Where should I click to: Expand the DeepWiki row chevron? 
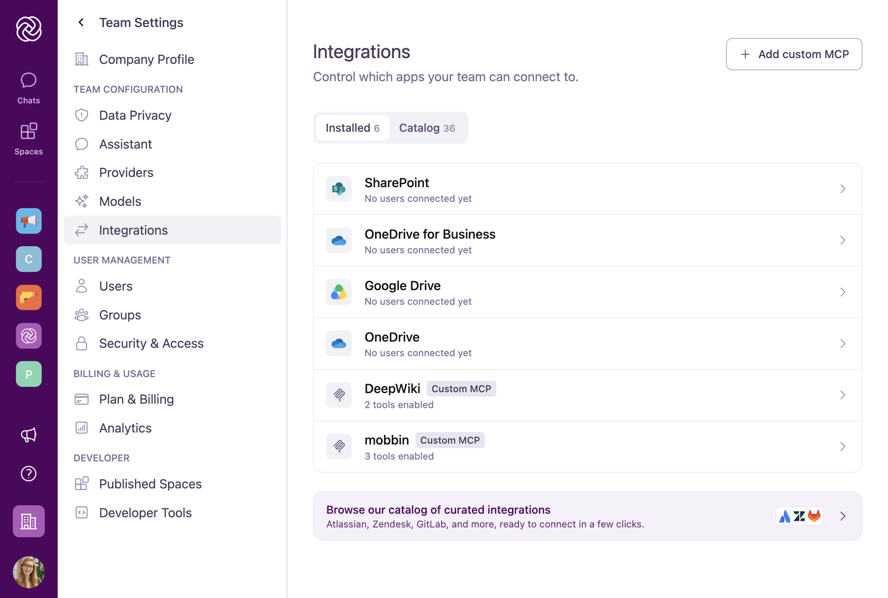843,395
